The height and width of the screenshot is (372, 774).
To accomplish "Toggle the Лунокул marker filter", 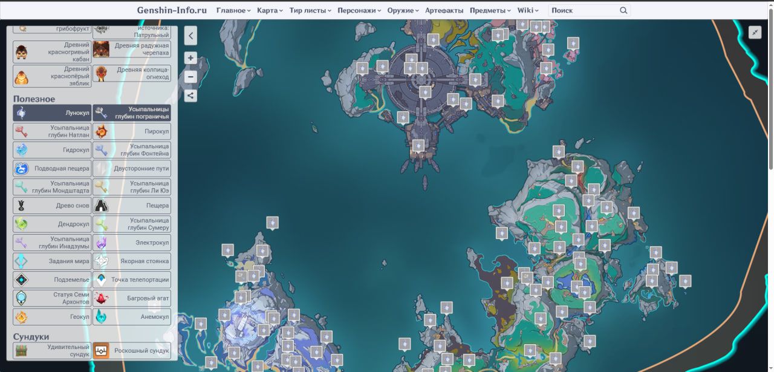I will click(x=52, y=113).
